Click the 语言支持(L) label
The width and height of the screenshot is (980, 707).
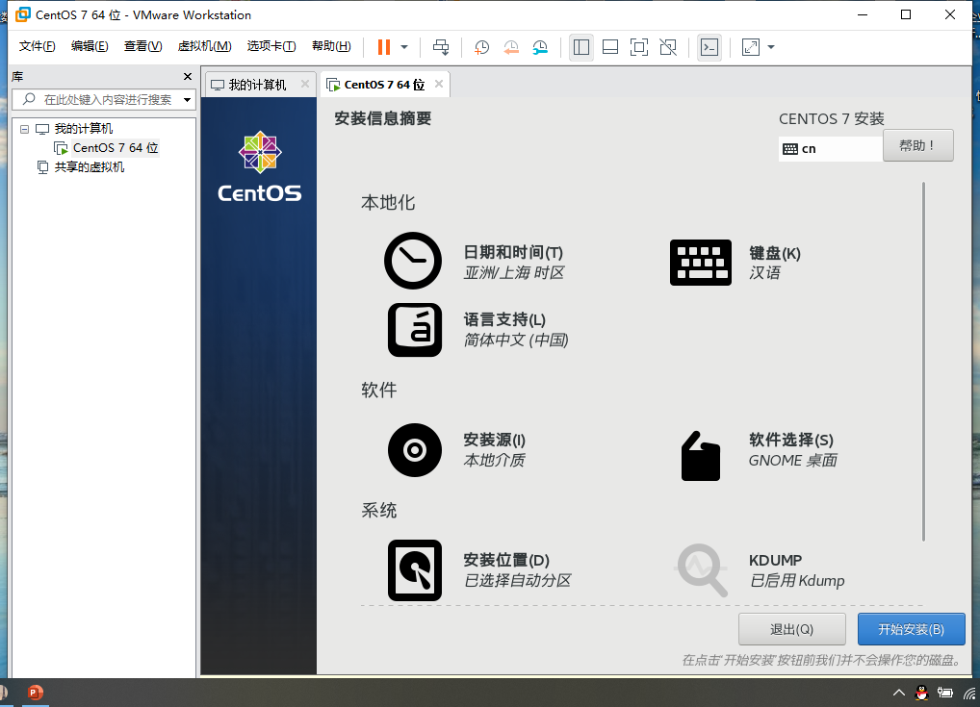tap(504, 319)
